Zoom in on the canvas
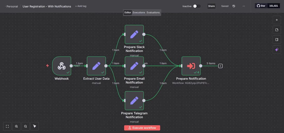 click(17, 126)
